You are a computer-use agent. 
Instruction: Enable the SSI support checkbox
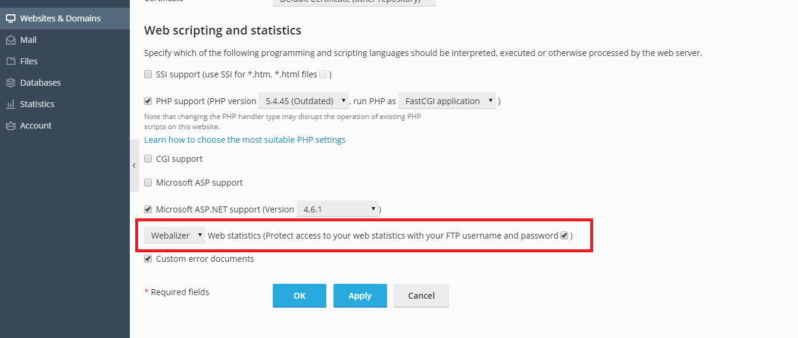tap(148, 75)
